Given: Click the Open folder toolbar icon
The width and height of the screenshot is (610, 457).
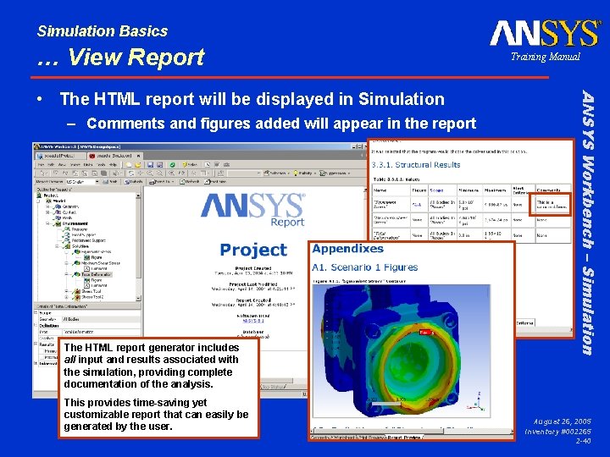Looking at the screenshot, I should click(137, 165).
